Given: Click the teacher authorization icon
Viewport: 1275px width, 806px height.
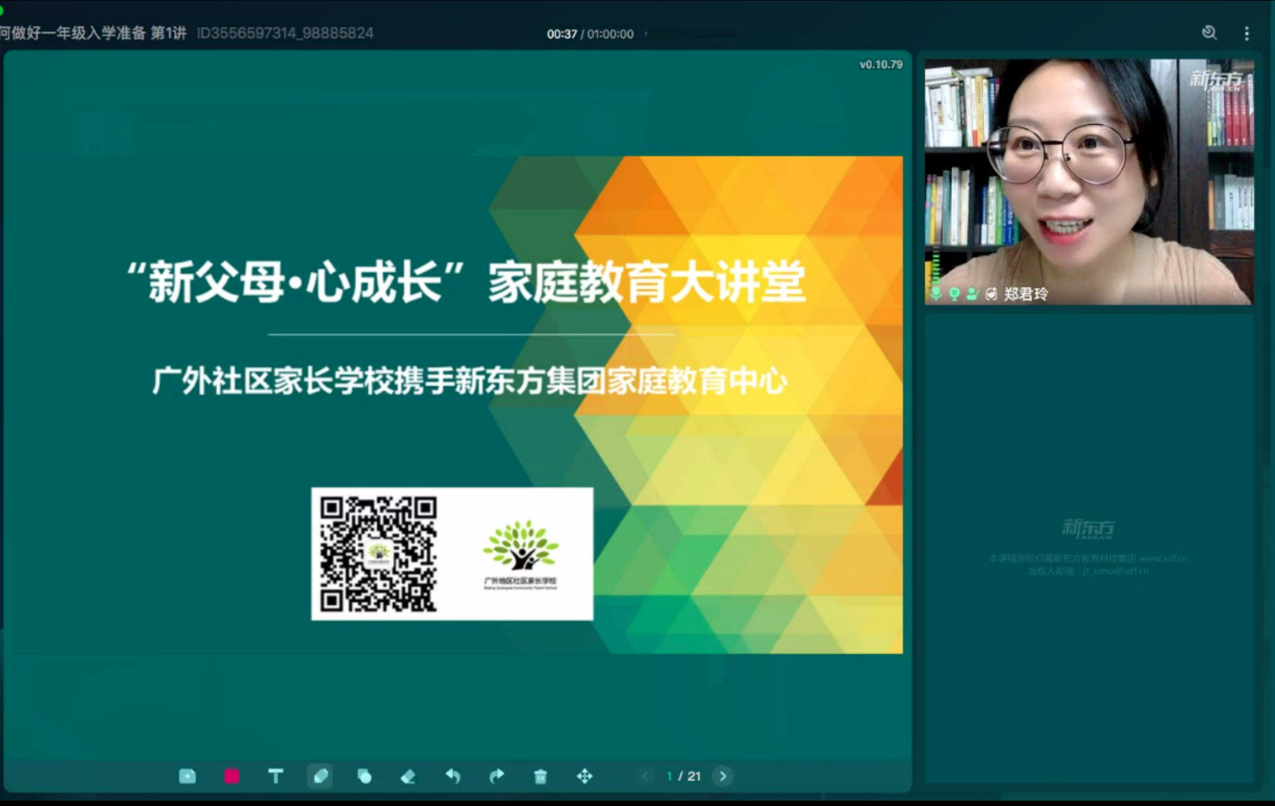Looking at the screenshot, I should (973, 293).
